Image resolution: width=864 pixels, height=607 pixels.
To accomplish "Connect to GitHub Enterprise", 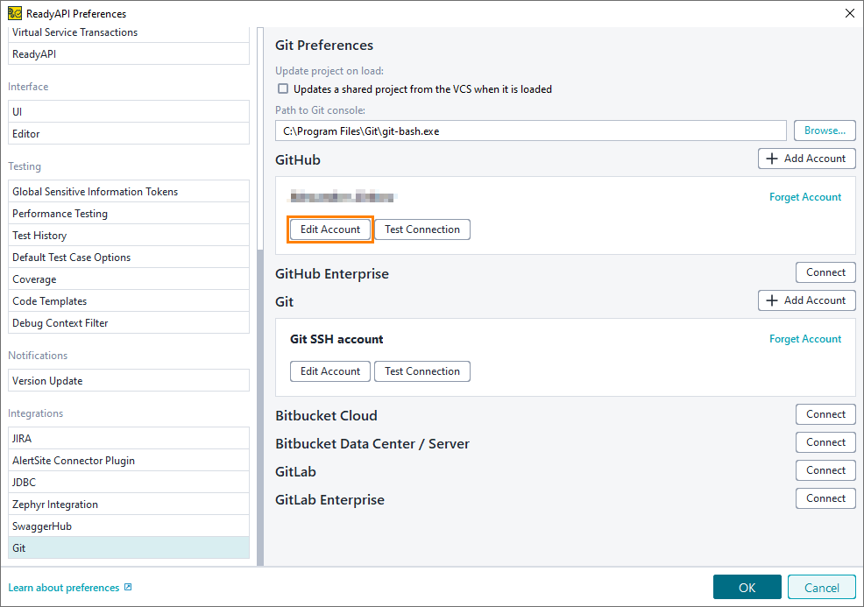I will click(x=825, y=272).
